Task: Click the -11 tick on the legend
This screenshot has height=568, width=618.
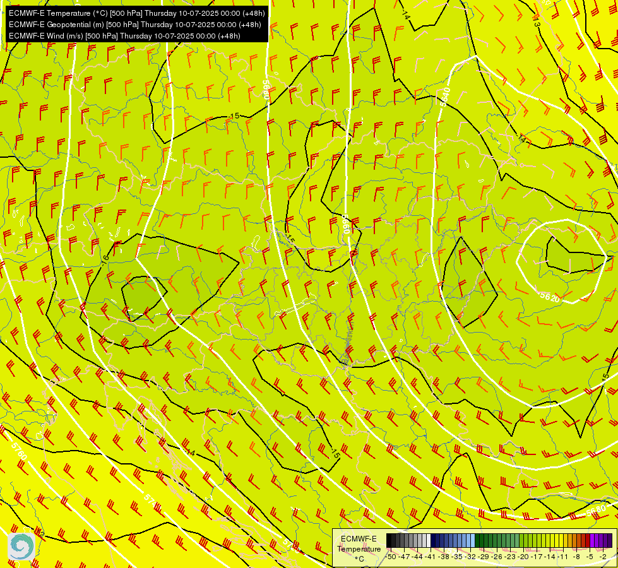Action: (562, 557)
